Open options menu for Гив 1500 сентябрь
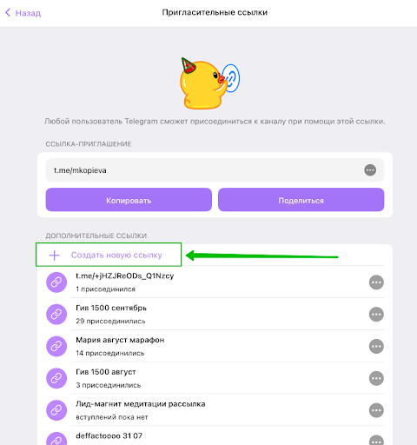The width and height of the screenshot is (417, 445). tap(376, 315)
